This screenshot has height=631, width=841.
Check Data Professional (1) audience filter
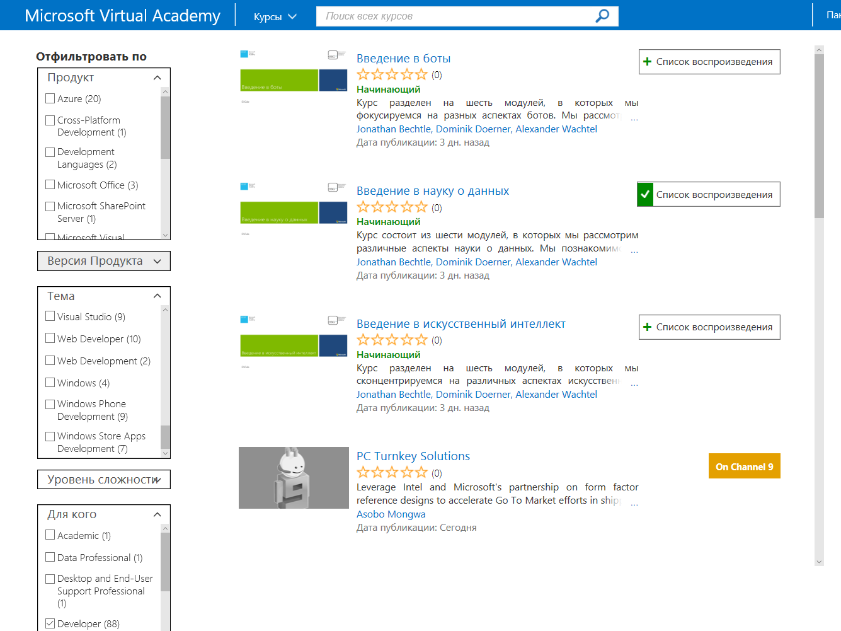(x=50, y=557)
